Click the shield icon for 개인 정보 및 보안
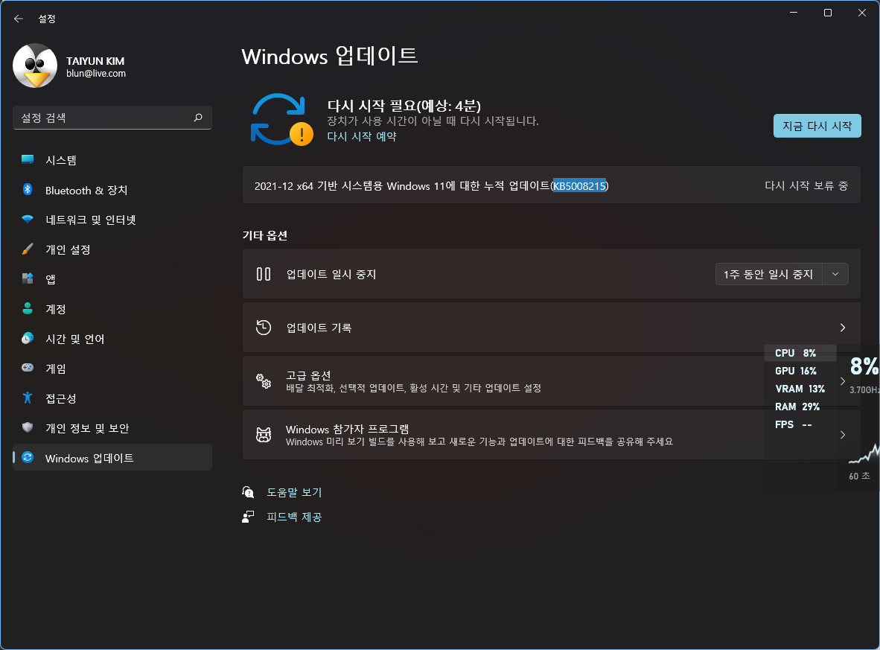The height and width of the screenshot is (650, 880). [x=28, y=427]
